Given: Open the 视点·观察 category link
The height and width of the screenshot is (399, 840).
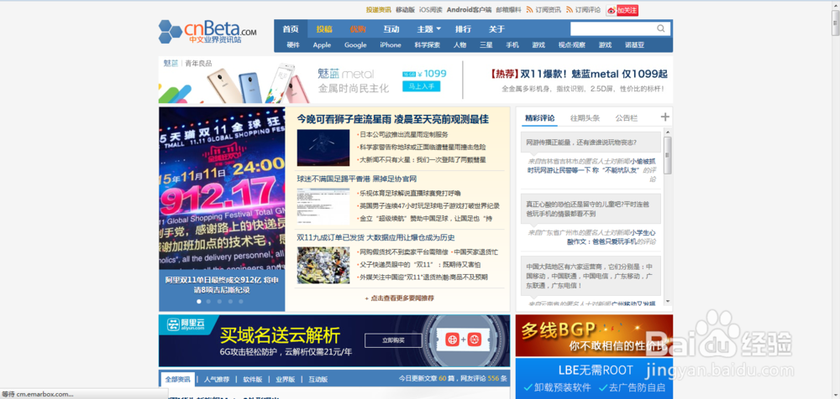Looking at the screenshot, I should (x=571, y=45).
